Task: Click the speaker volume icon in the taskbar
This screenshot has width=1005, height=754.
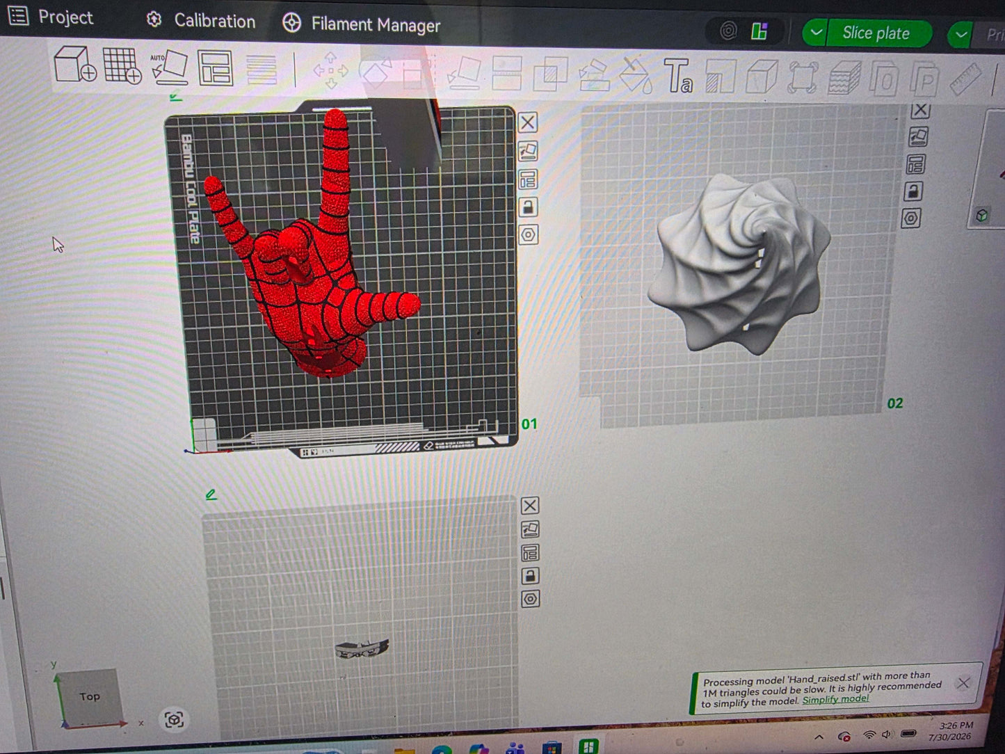Action: coord(887,735)
